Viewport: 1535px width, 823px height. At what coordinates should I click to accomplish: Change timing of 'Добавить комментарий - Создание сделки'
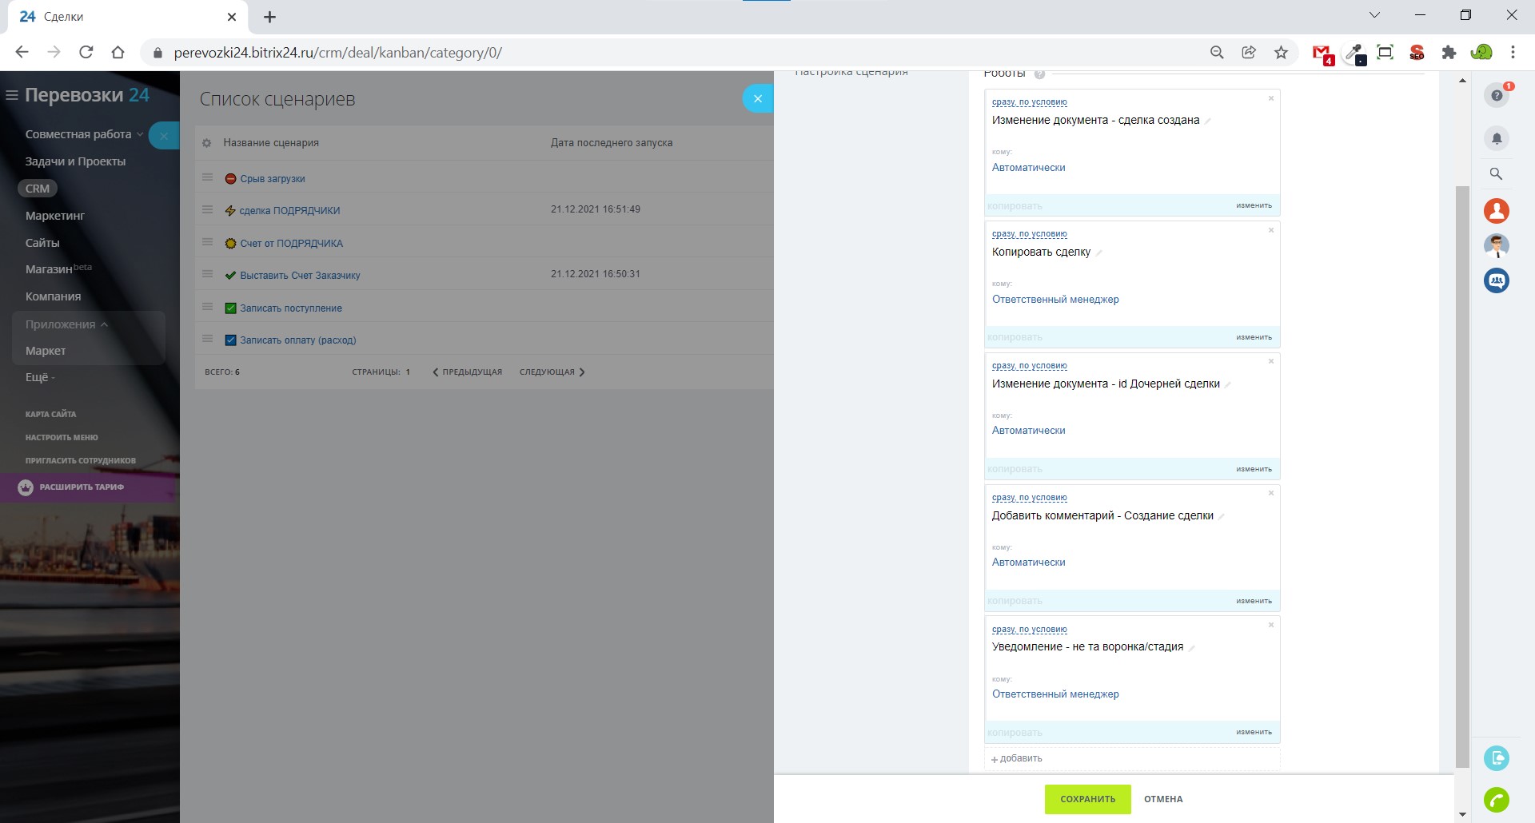1030,498
